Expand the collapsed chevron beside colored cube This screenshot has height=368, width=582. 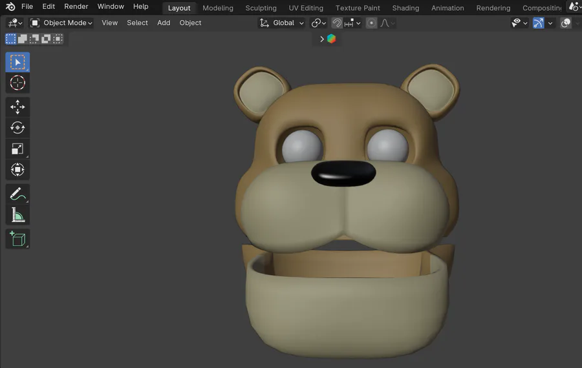click(x=322, y=39)
